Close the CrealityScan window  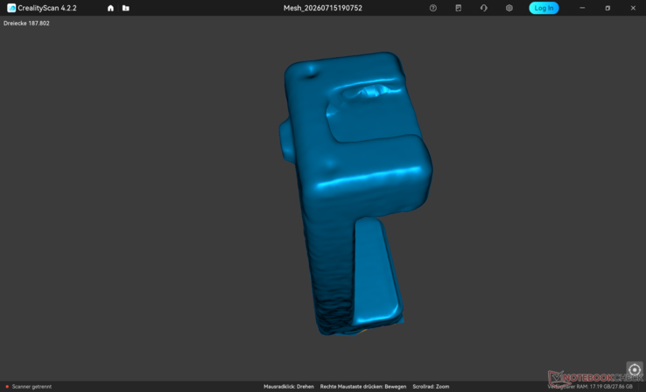coord(633,8)
